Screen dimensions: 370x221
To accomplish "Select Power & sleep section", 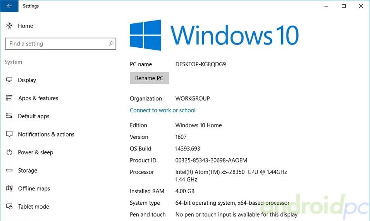I will pos(36,152).
